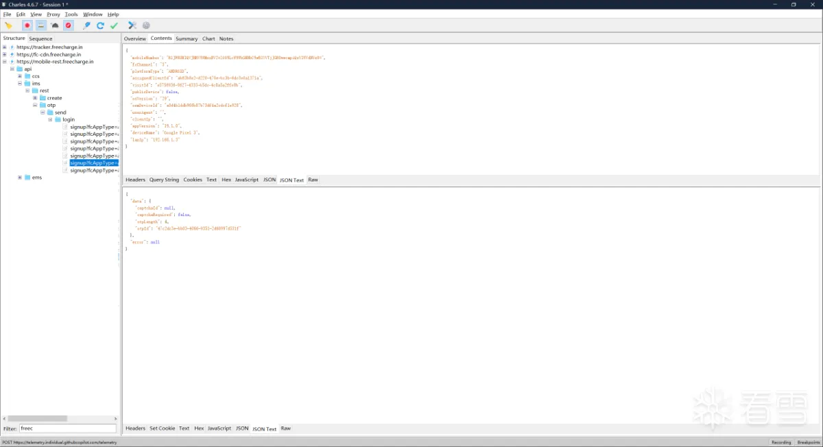Click the login folder icon
The image size is (823, 447).
58,119
